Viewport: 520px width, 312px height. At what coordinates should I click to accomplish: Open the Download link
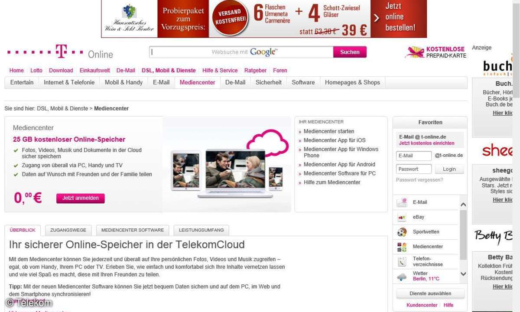click(61, 70)
